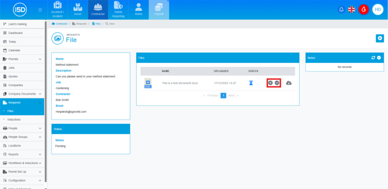Click the Requests breadcrumb link
Image resolution: width=388 pixels, height=189 pixels.
(81, 24)
